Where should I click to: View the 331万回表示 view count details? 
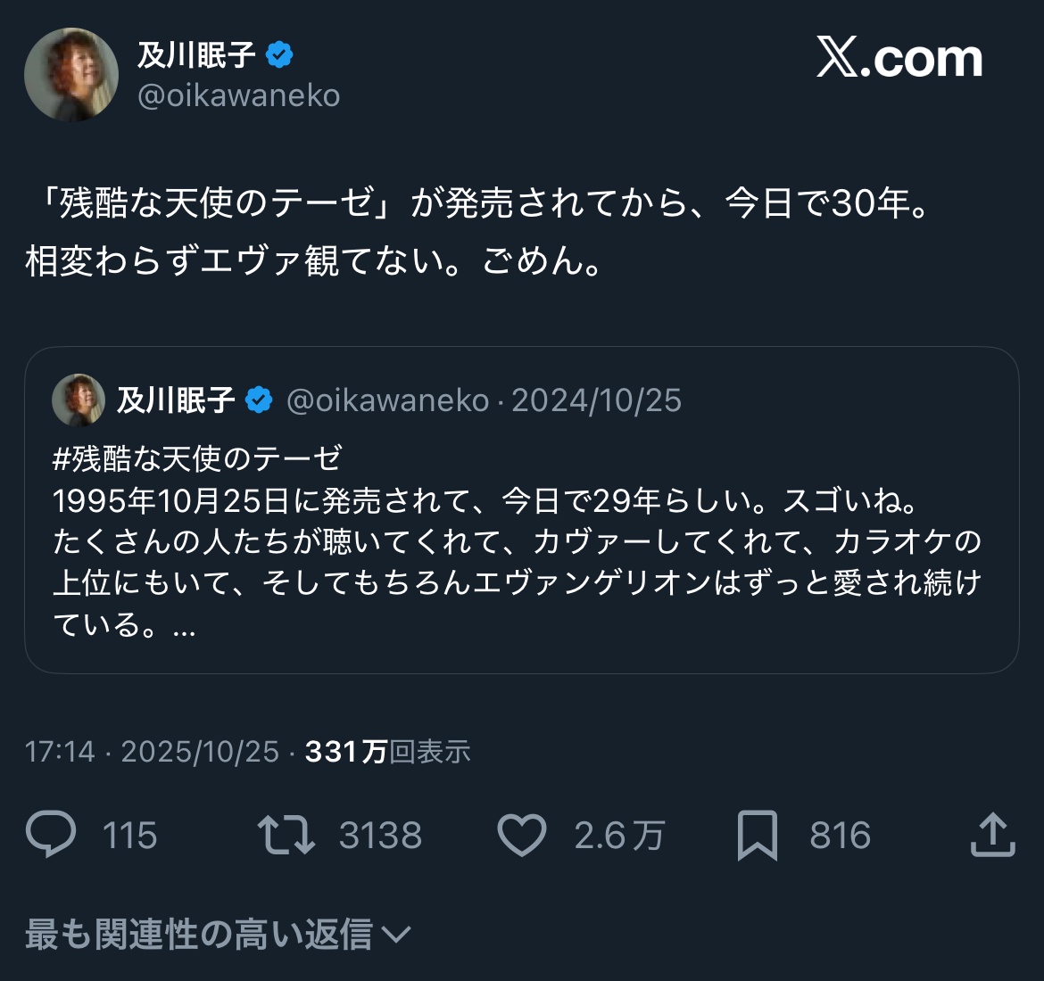(x=387, y=752)
